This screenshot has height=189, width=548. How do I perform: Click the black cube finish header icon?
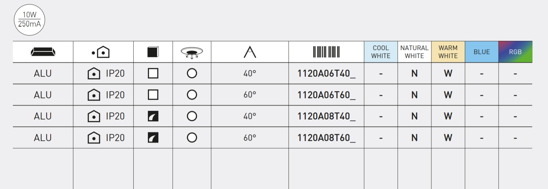pos(153,52)
